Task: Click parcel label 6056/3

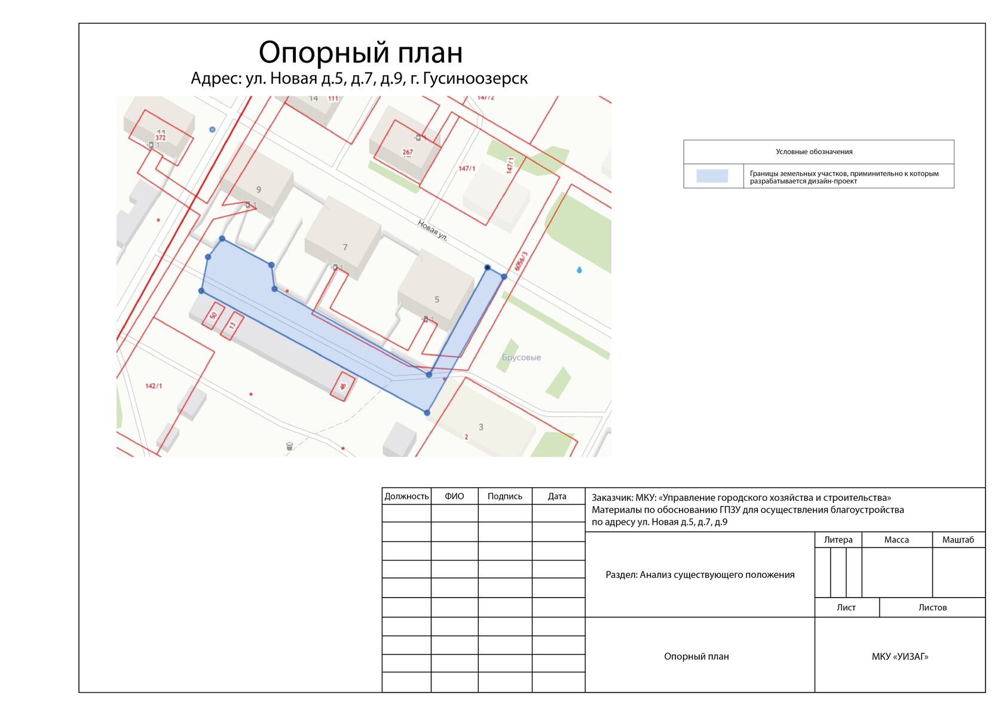Action: (x=521, y=262)
